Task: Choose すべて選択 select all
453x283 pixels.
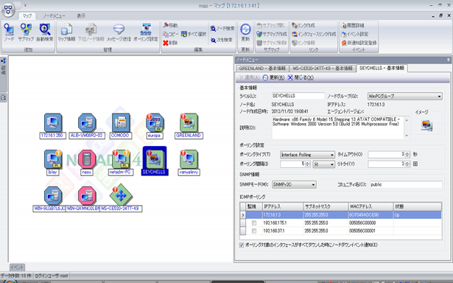Action: 194,34
